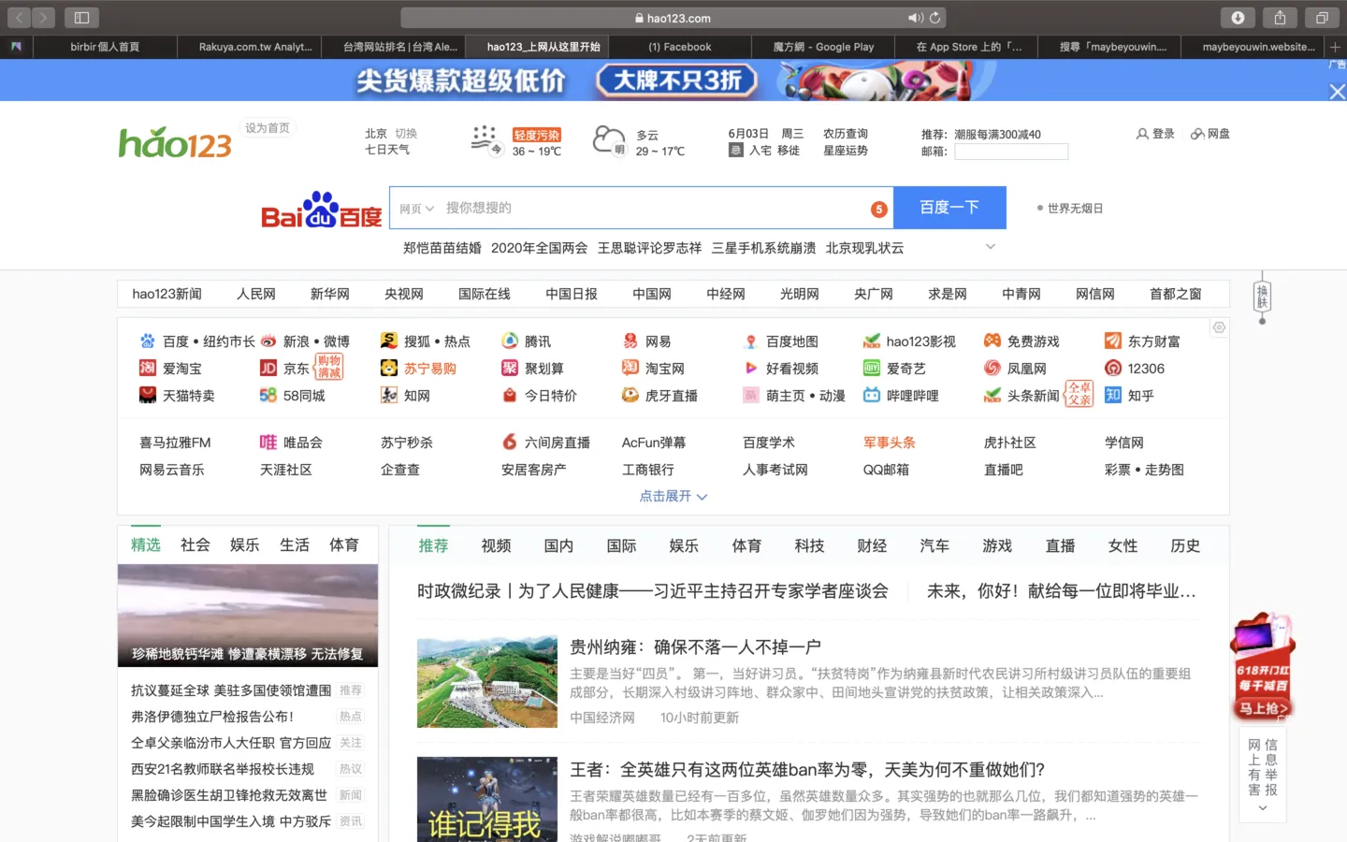Click the Baidu paw logo
The height and width of the screenshot is (842, 1347).
point(321,210)
